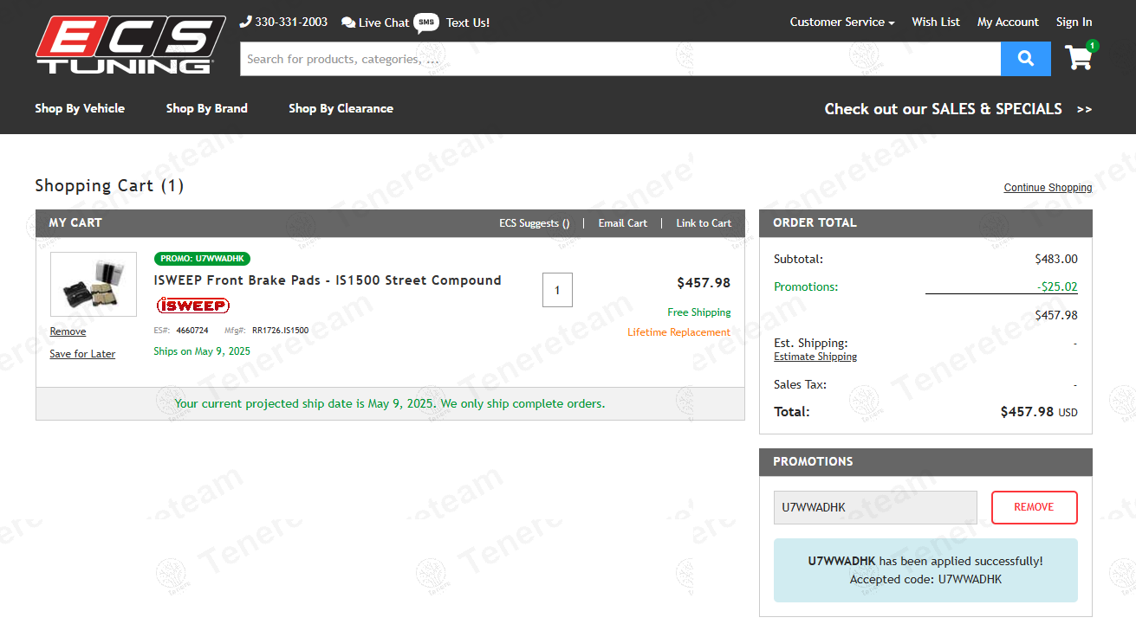
Task: Expand the Customer Service dropdown
Action: pyautogui.click(x=841, y=22)
